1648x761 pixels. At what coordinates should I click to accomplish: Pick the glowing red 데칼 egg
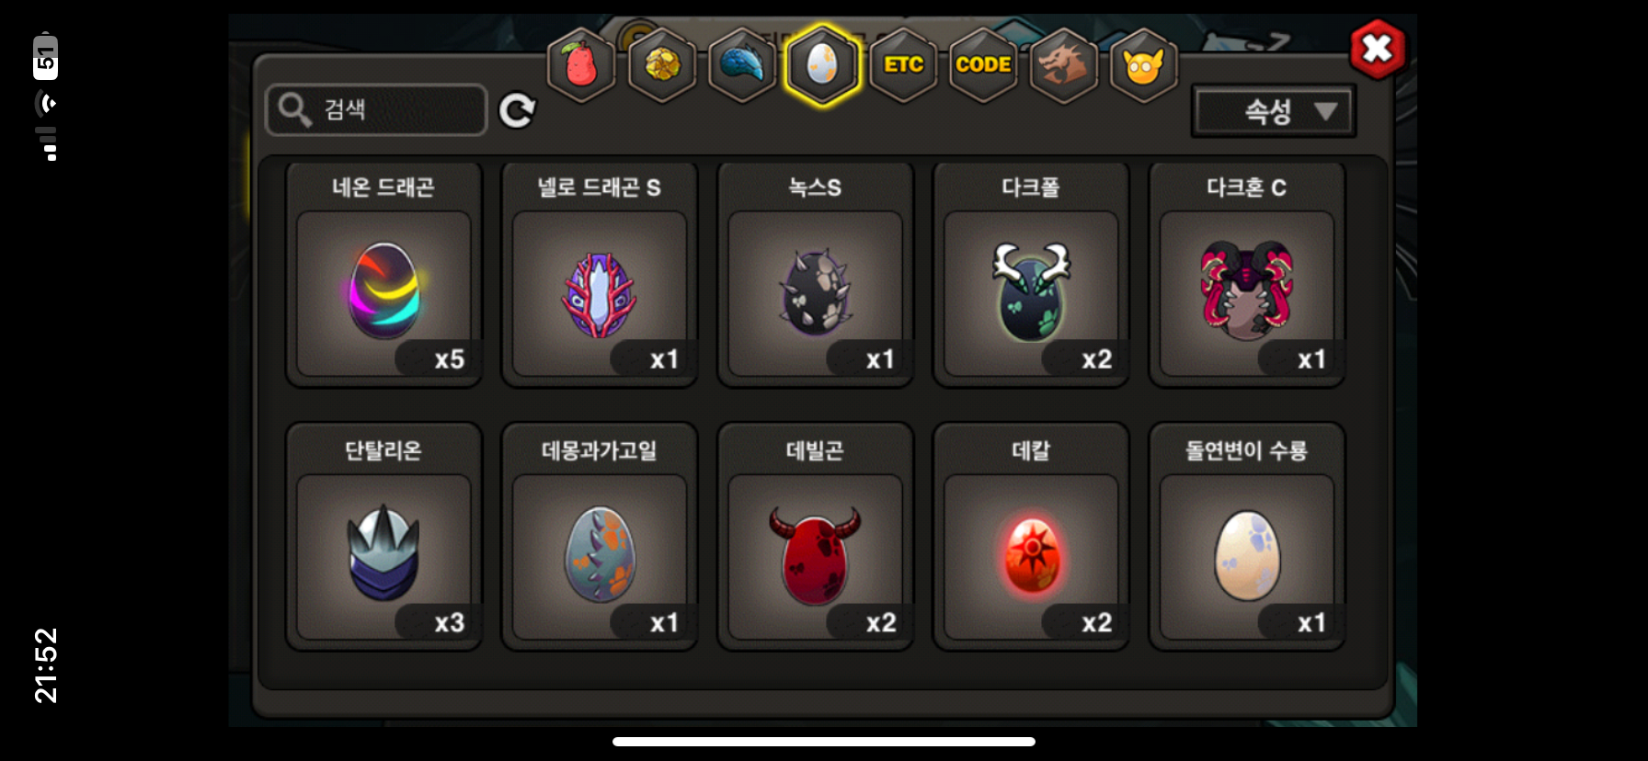(x=1031, y=537)
